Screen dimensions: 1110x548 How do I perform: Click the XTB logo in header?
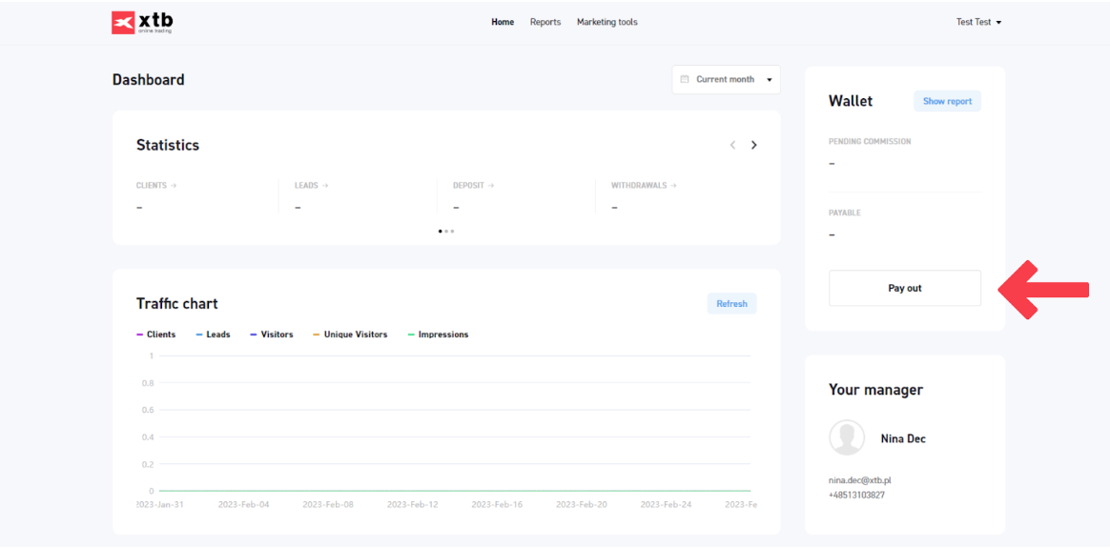click(x=142, y=22)
